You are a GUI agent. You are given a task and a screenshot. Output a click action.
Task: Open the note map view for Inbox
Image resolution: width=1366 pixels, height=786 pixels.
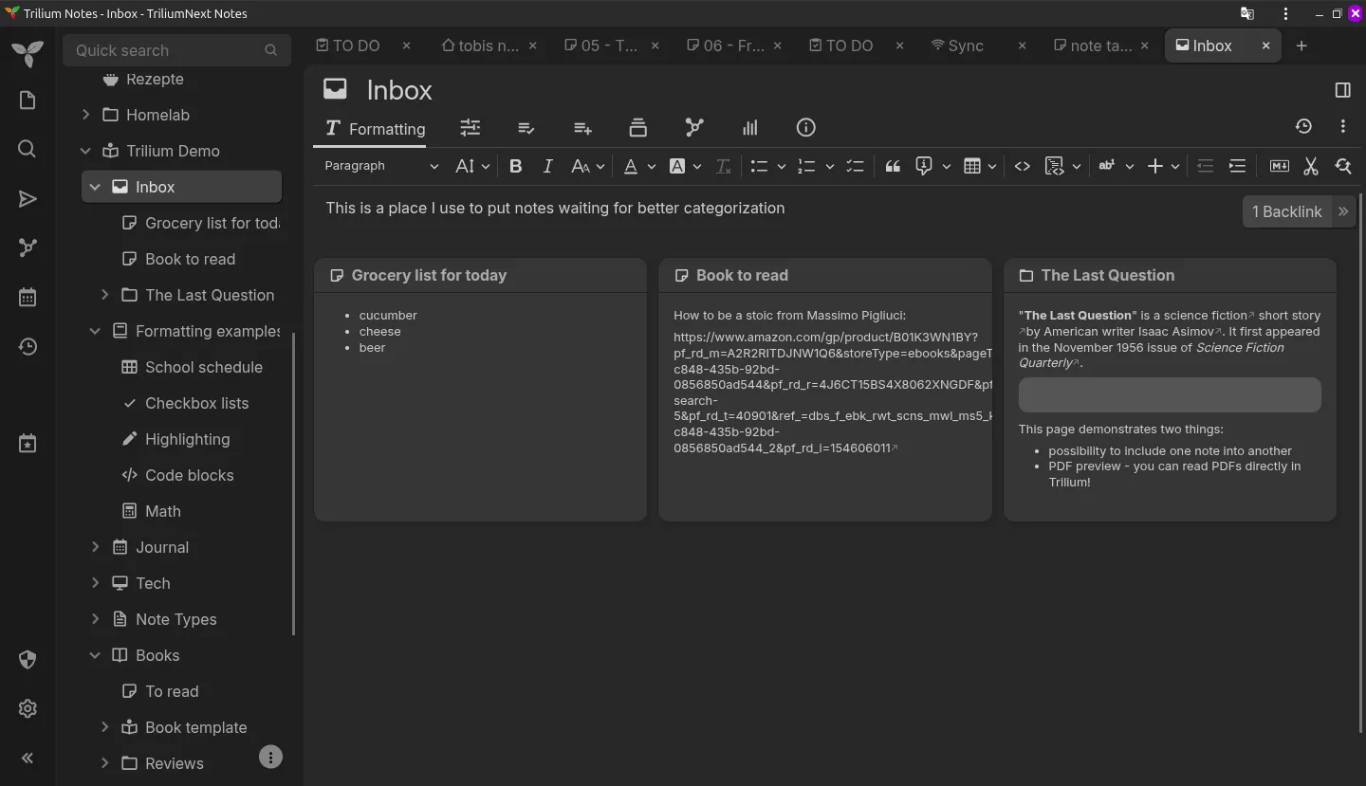[693, 127]
